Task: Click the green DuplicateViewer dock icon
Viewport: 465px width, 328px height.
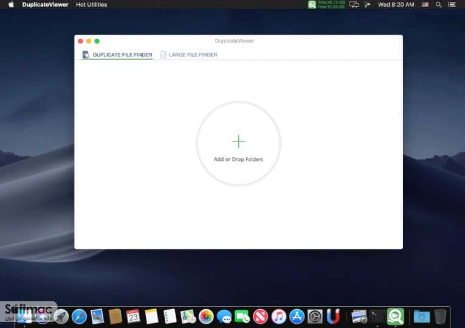Action: click(396, 316)
